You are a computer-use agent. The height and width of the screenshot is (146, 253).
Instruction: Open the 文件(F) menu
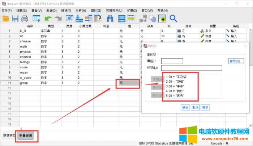pyautogui.click(x=7, y=10)
